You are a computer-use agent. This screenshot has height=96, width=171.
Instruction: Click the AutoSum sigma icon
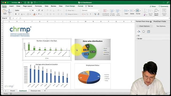pyautogui.click(x=145, y=10)
